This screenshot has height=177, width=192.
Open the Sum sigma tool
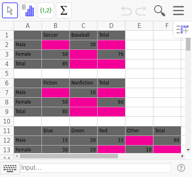point(64,10)
